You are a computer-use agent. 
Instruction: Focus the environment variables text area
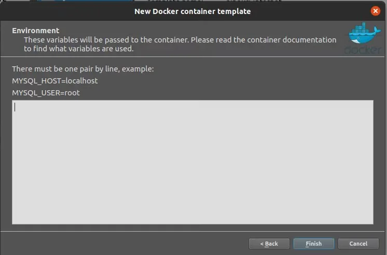pyautogui.click(x=192, y=162)
